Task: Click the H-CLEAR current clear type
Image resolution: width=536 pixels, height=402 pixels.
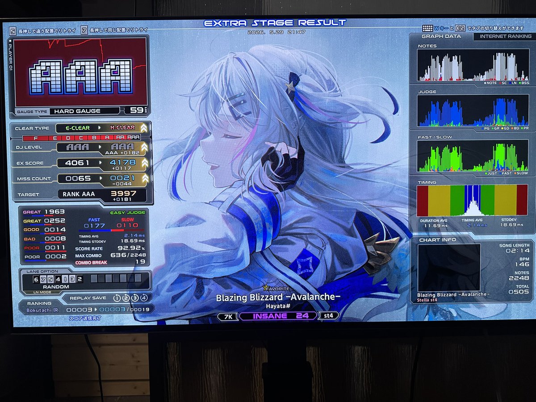Action: point(122,128)
